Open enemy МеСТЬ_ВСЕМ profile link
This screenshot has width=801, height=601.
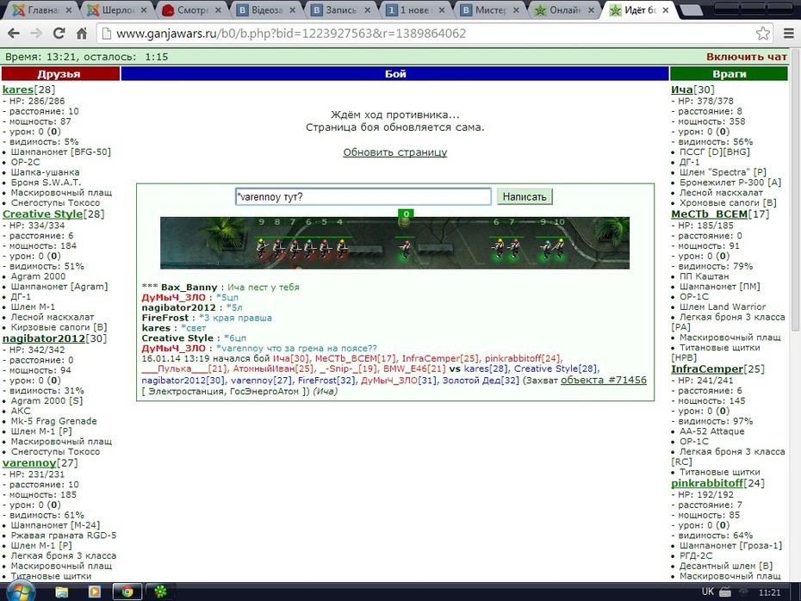point(709,214)
